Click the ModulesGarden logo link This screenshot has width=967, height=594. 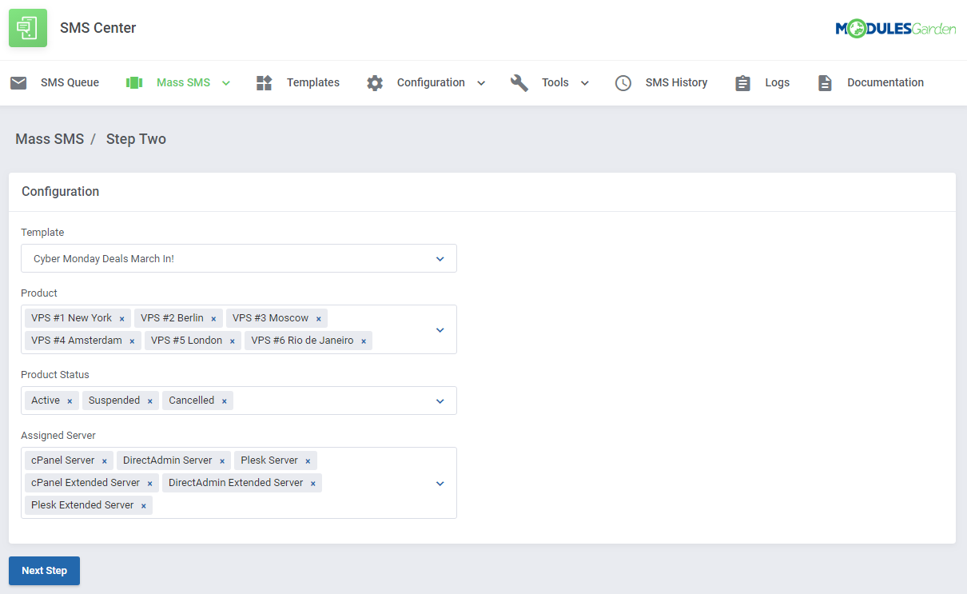tap(895, 28)
